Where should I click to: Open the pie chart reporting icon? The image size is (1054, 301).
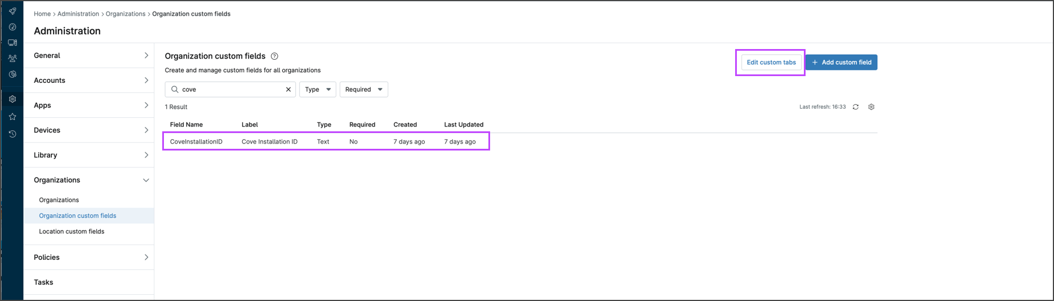pos(12,74)
